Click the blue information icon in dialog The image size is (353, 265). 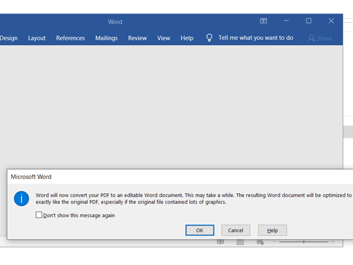pos(21,198)
